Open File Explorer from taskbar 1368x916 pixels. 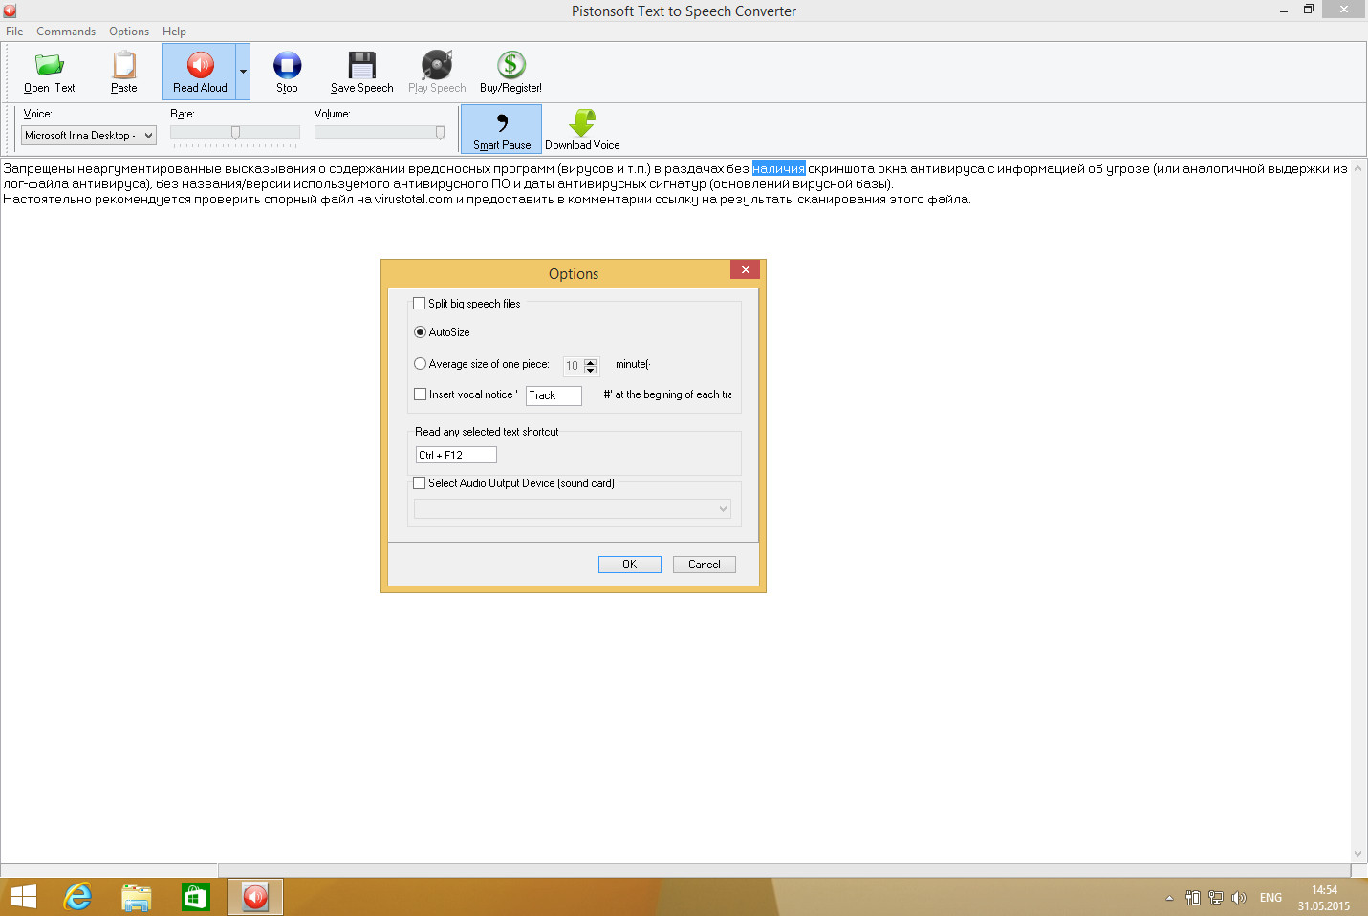137,897
